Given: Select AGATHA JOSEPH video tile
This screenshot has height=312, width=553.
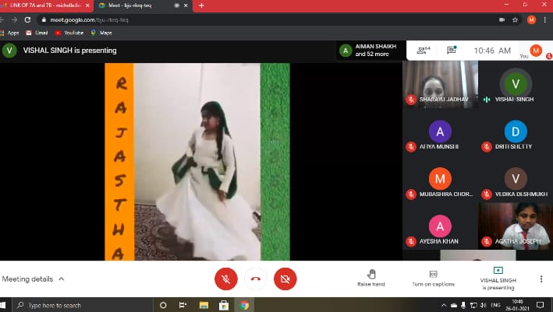Looking at the screenshot, I should 516,226.
